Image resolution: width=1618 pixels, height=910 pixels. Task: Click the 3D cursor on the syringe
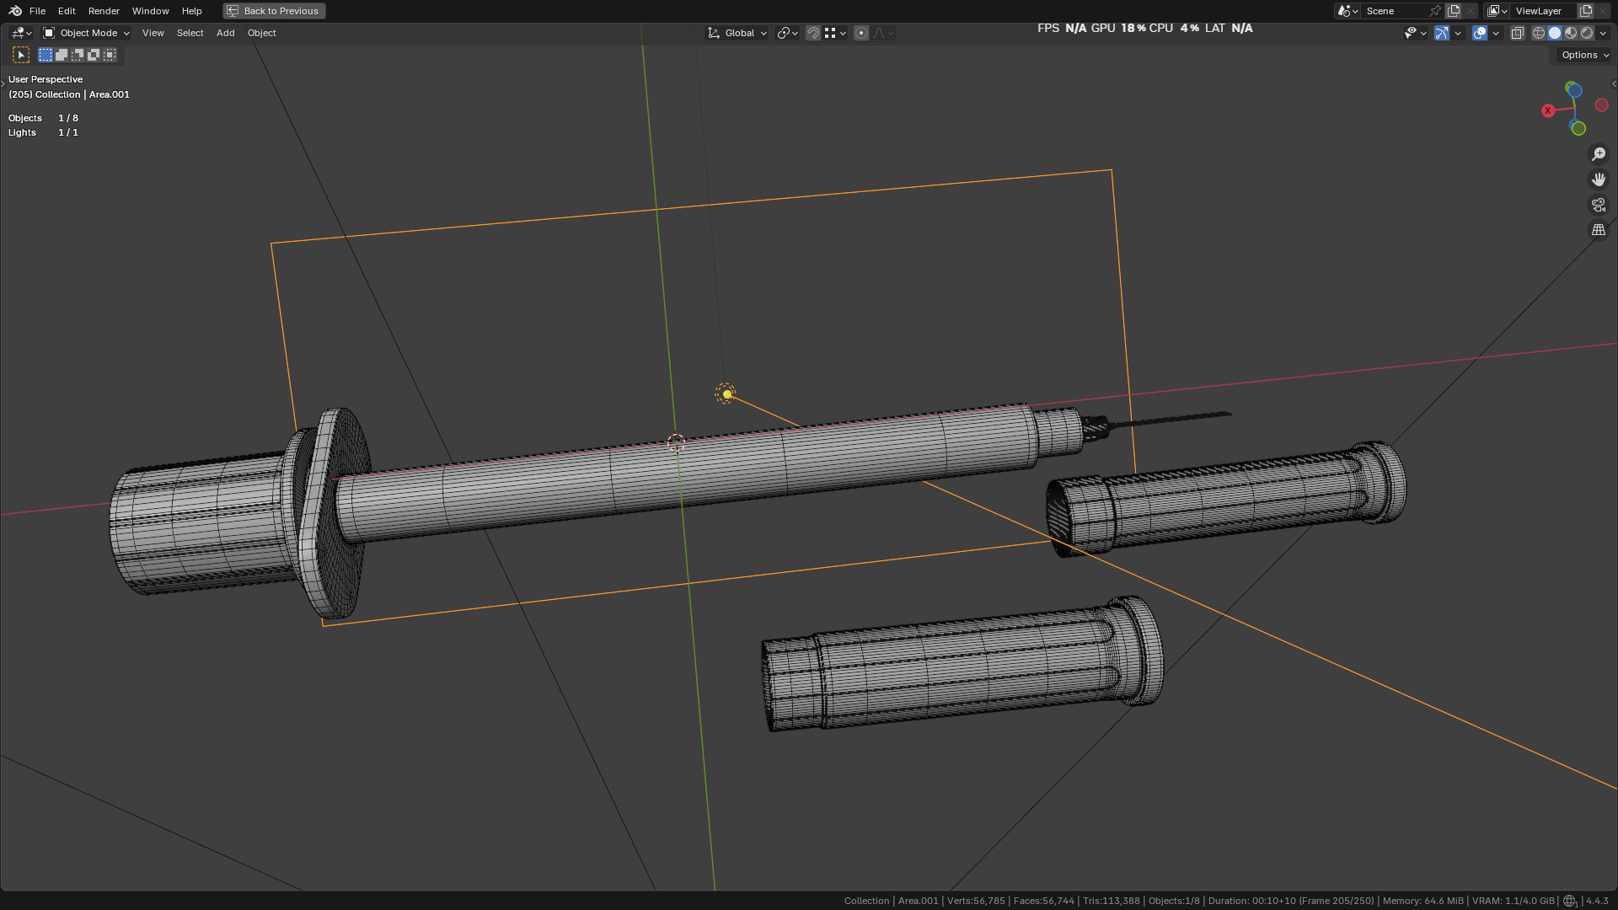(x=676, y=442)
